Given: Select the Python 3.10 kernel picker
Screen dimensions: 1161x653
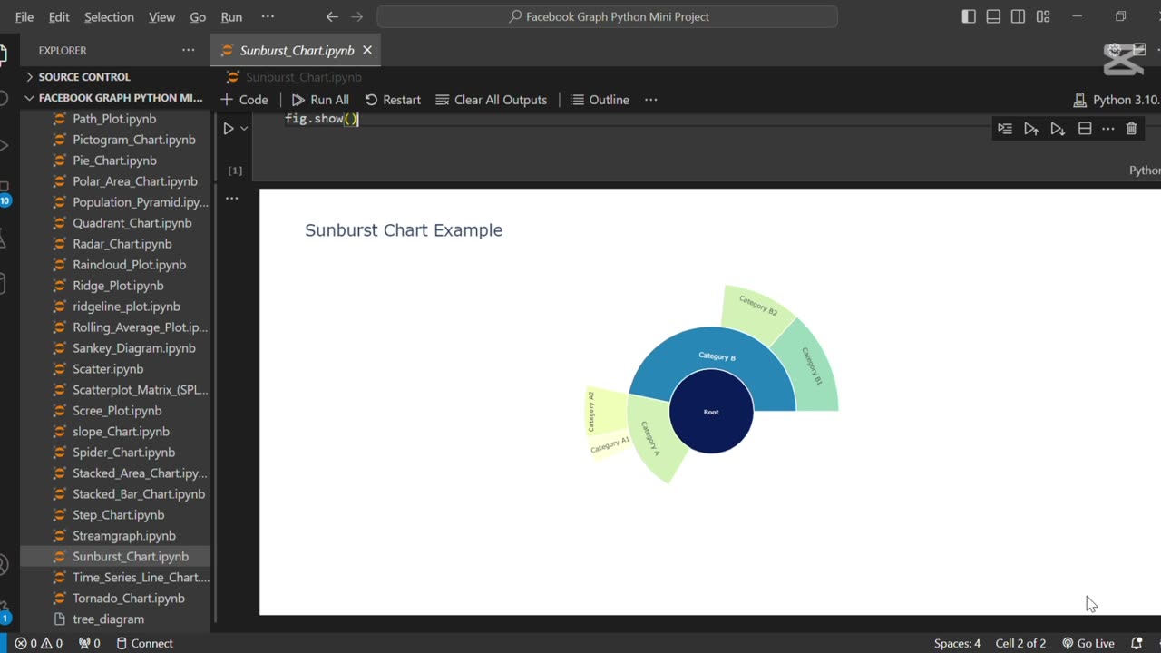Looking at the screenshot, I should point(1116,100).
